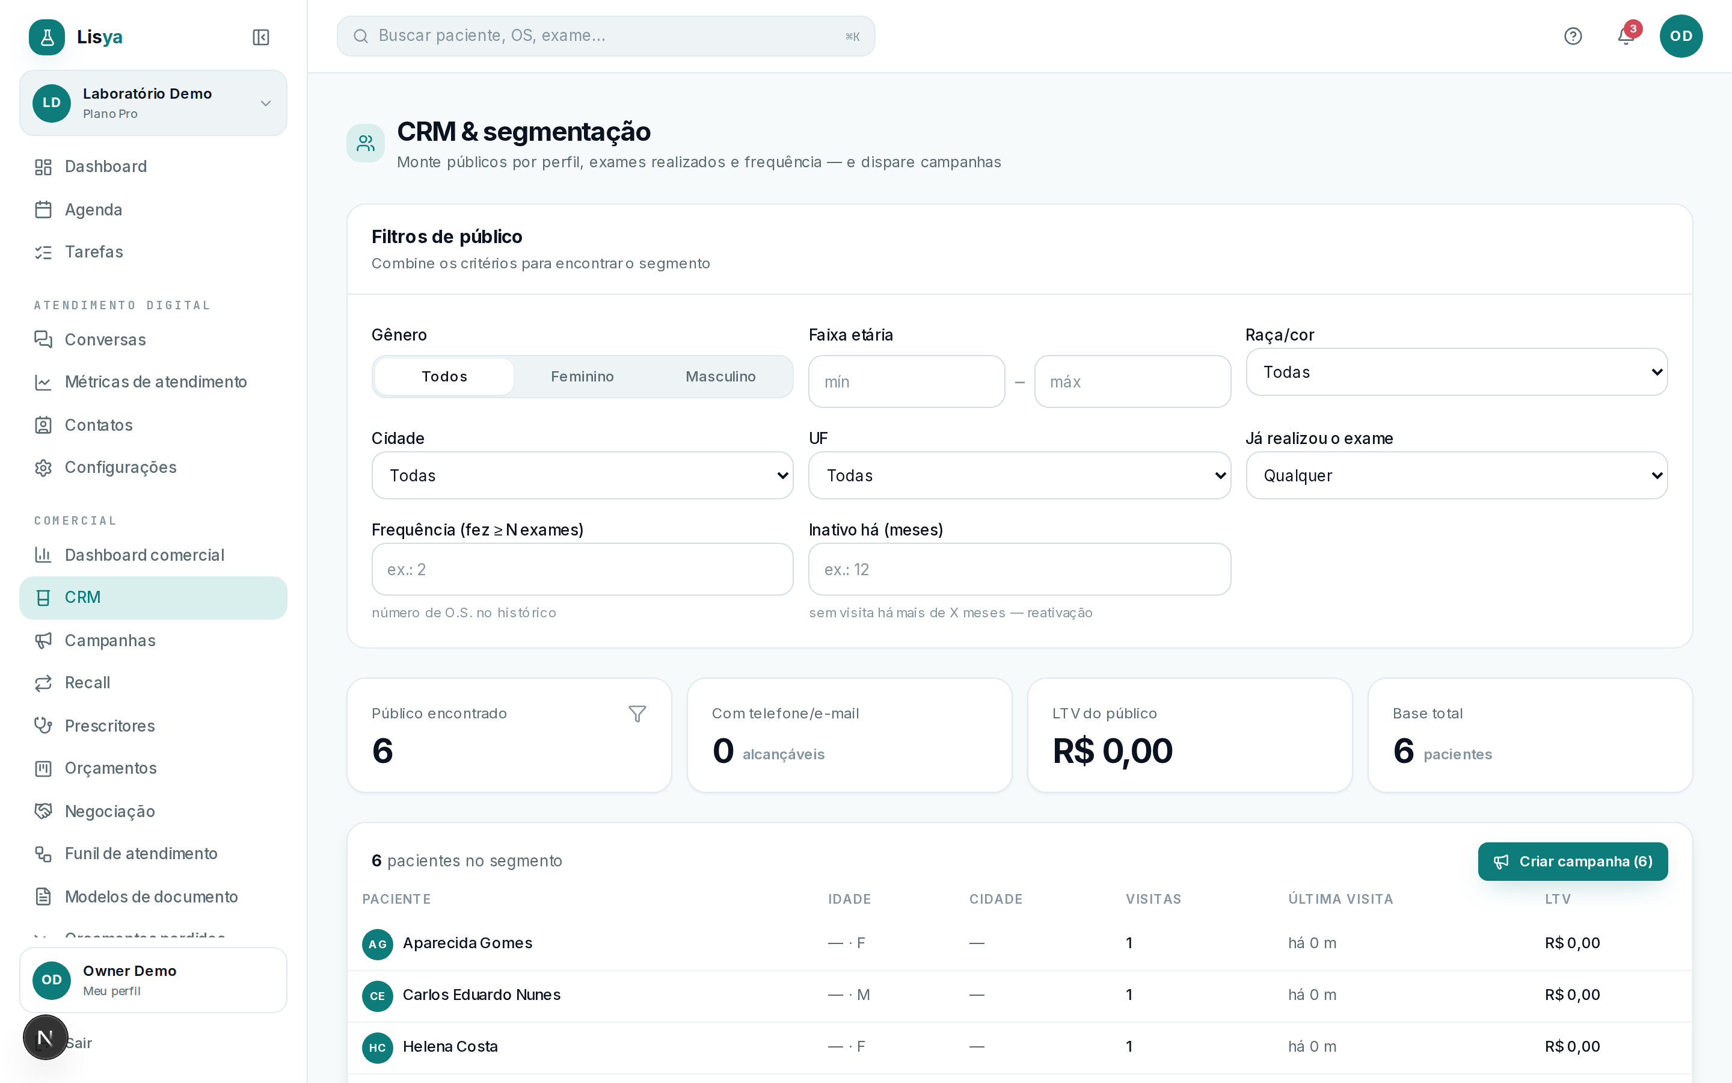Go to Agenda in the sidebar

[x=153, y=210]
